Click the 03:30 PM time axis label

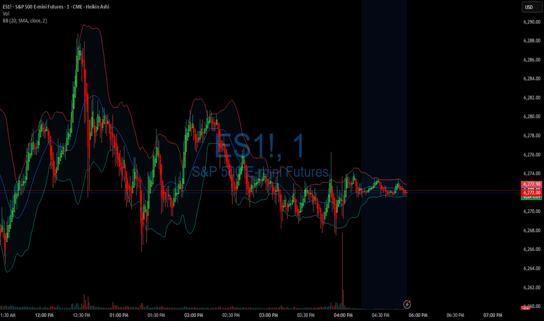click(306, 315)
